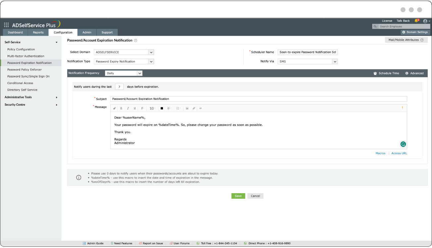Click the Scheduler Name input field

tap(308, 52)
